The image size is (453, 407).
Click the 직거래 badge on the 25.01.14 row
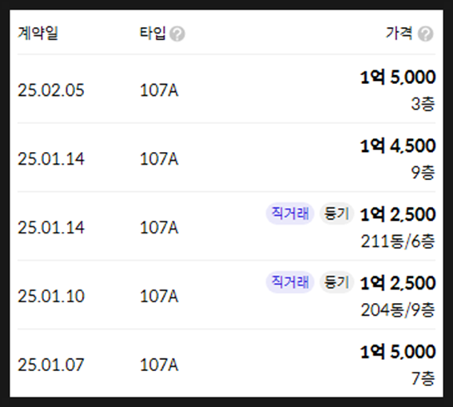[x=290, y=213]
